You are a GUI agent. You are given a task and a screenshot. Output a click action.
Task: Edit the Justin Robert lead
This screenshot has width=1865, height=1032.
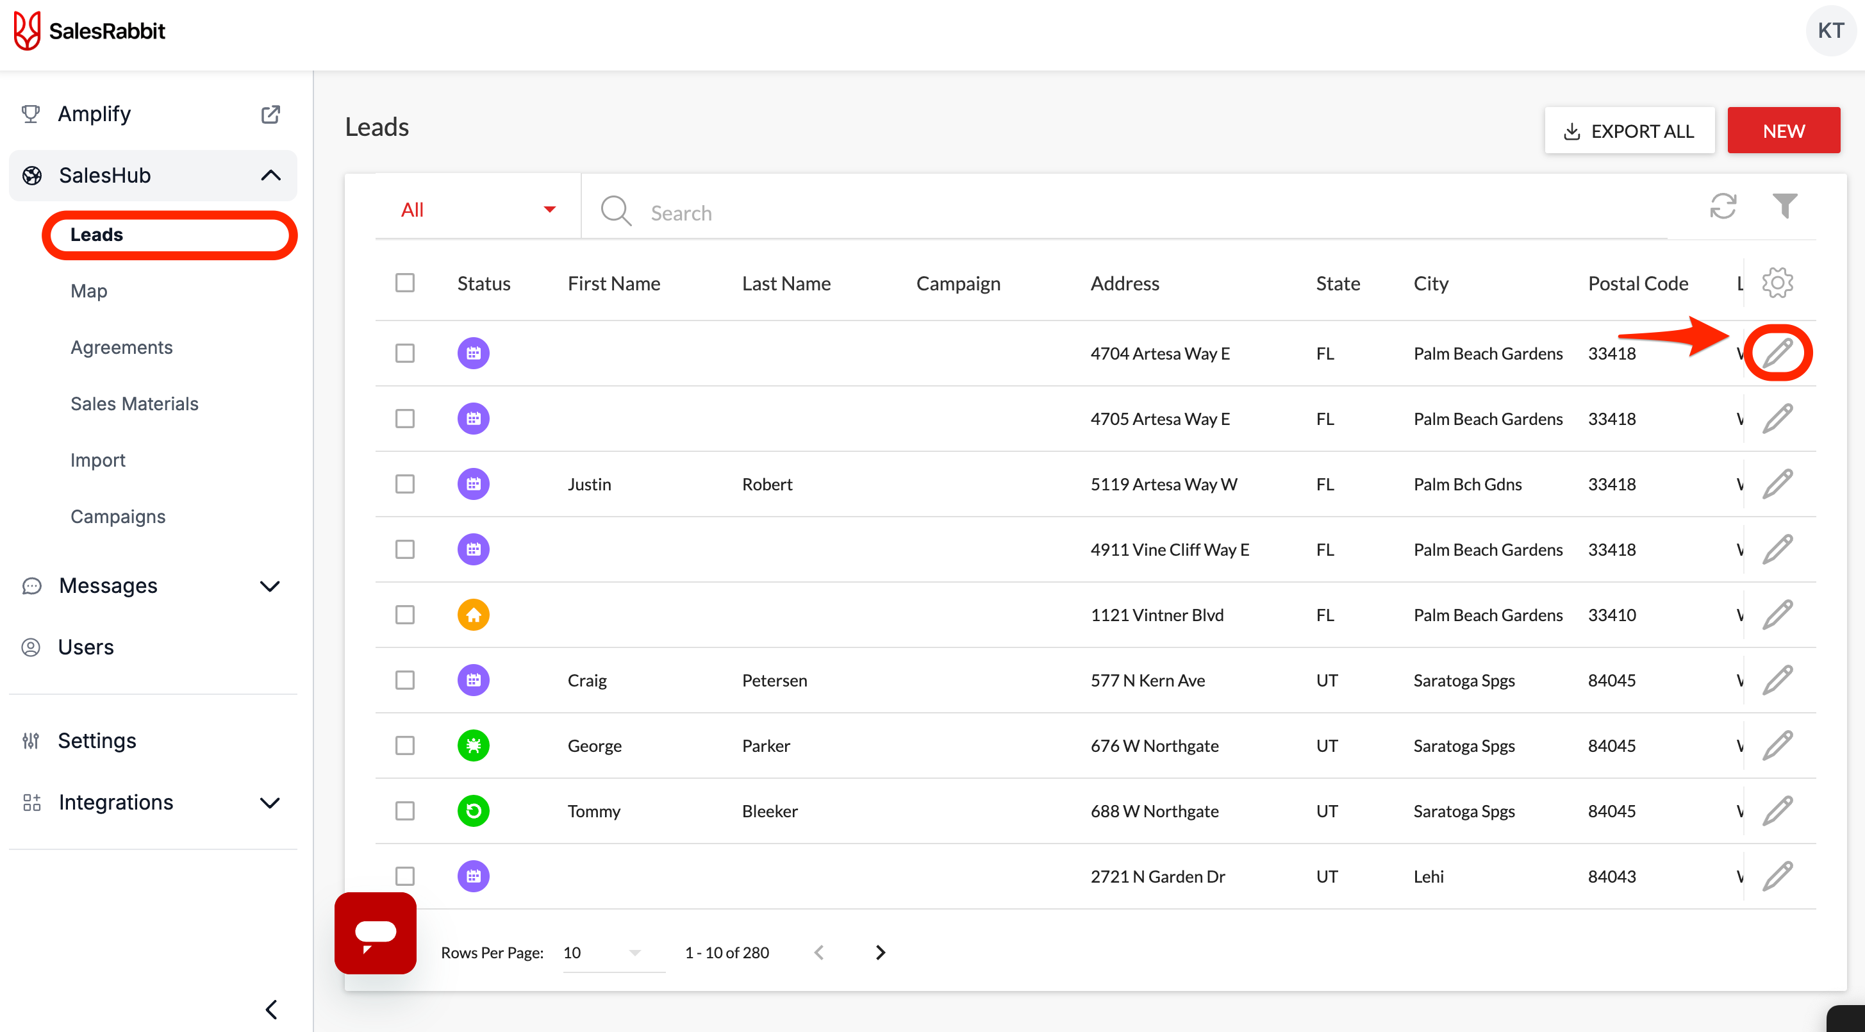1777,484
